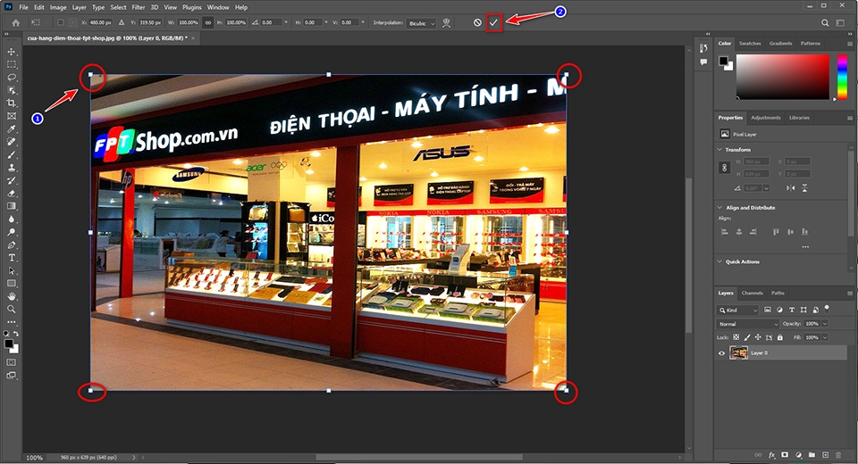Image resolution: width=858 pixels, height=464 pixels.
Task: Flip horizontal in Properties Transform
Action: pyautogui.click(x=791, y=187)
